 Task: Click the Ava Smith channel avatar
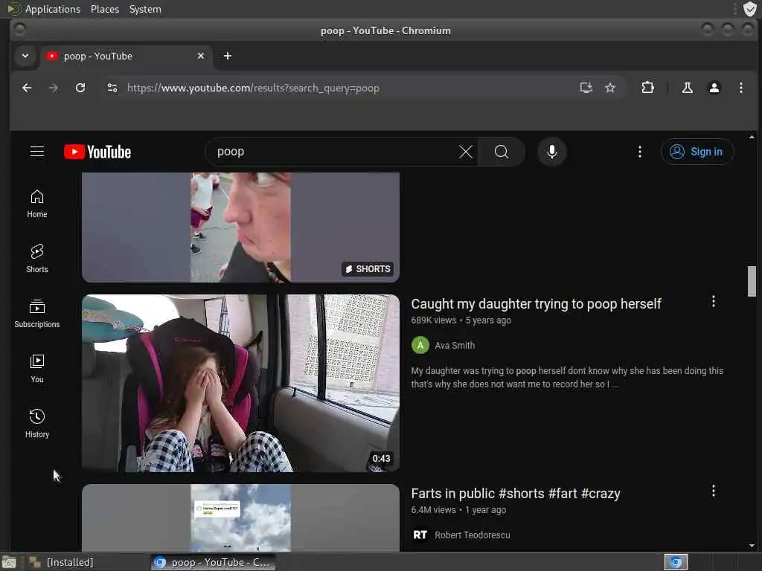click(420, 345)
